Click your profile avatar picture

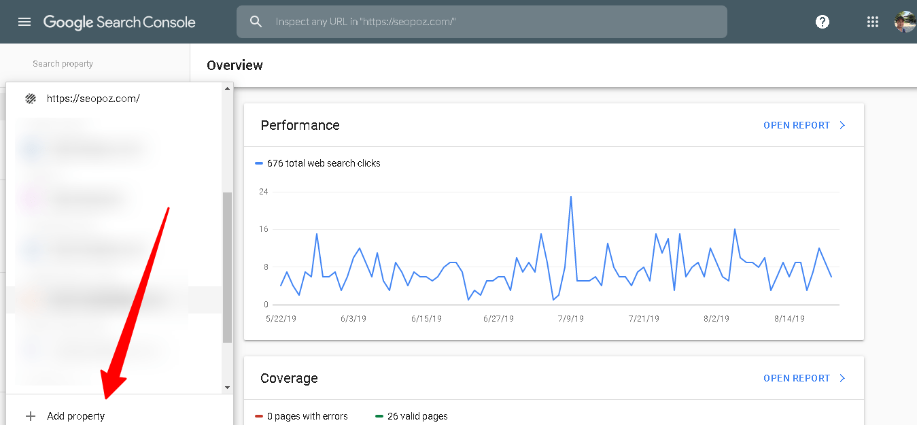tap(905, 21)
